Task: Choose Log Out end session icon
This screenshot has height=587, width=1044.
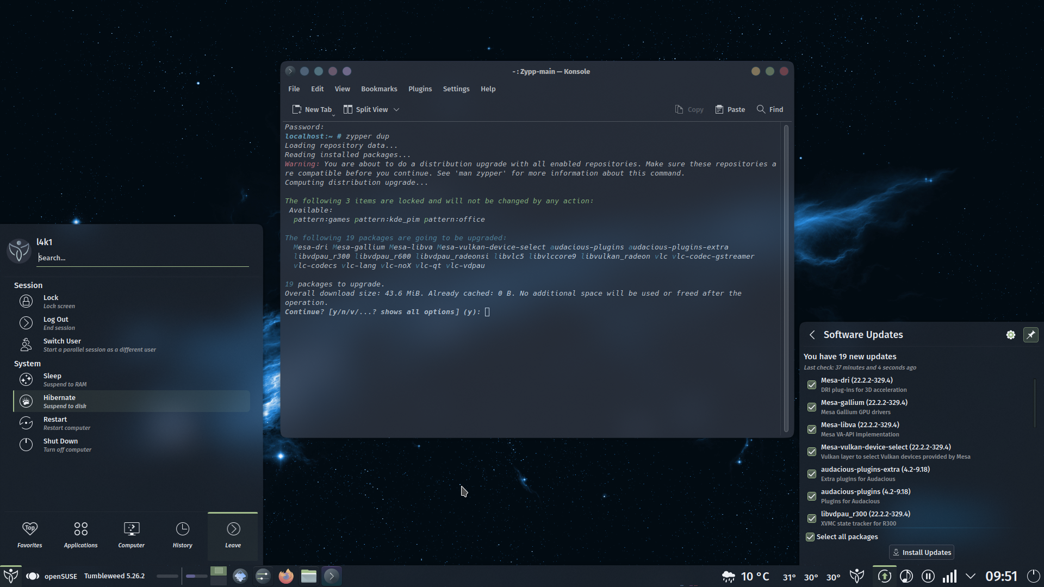Action: [x=26, y=323]
